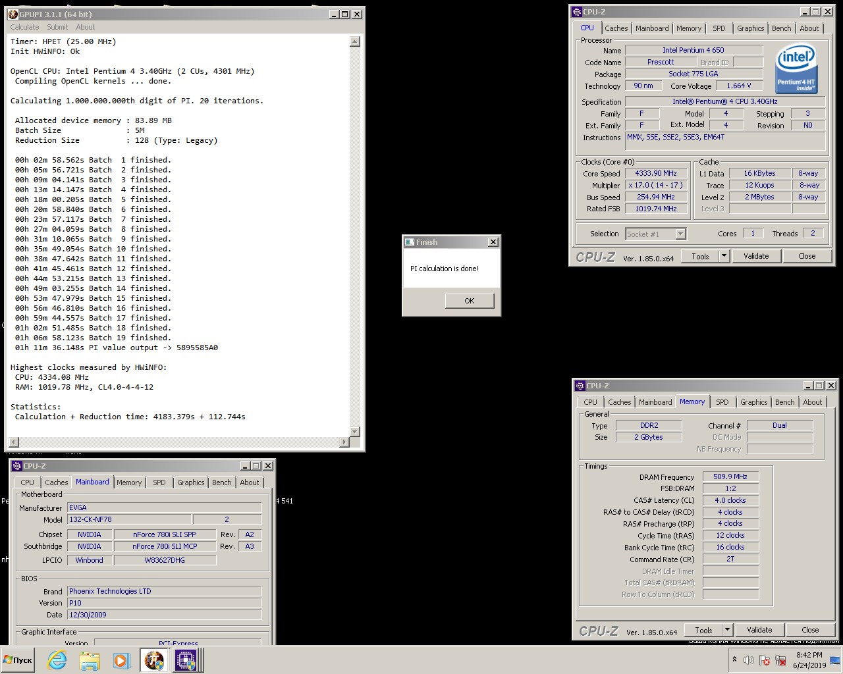
Task: Click CPU-Z icon in CPU window title bar
Action: pos(577,11)
